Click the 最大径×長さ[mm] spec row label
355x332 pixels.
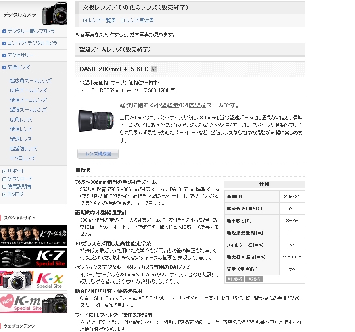click(x=246, y=257)
